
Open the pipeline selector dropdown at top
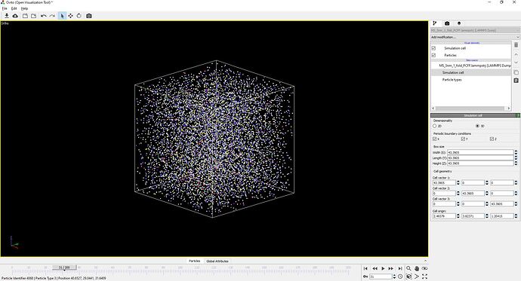(x=475, y=30)
